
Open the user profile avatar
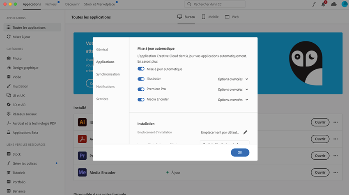(x=345, y=4)
